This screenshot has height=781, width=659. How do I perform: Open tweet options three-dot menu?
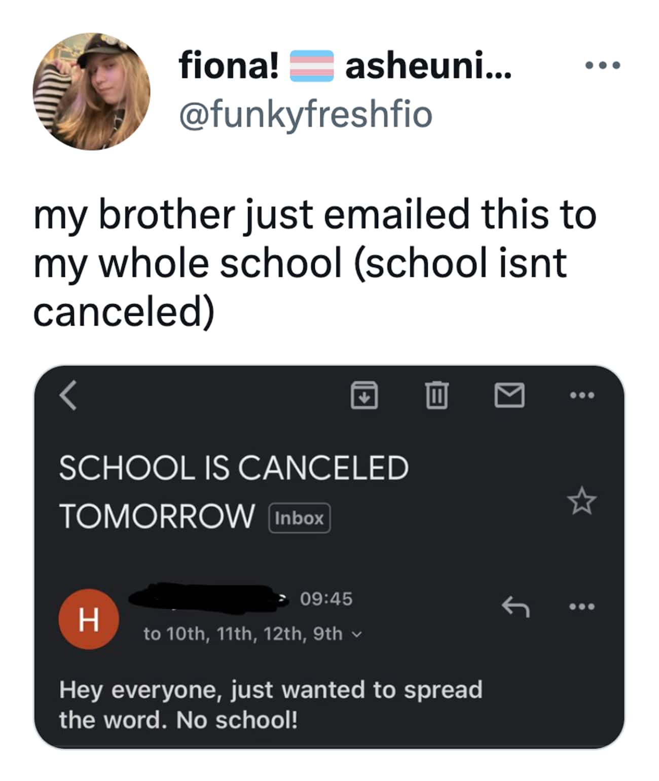(x=602, y=65)
